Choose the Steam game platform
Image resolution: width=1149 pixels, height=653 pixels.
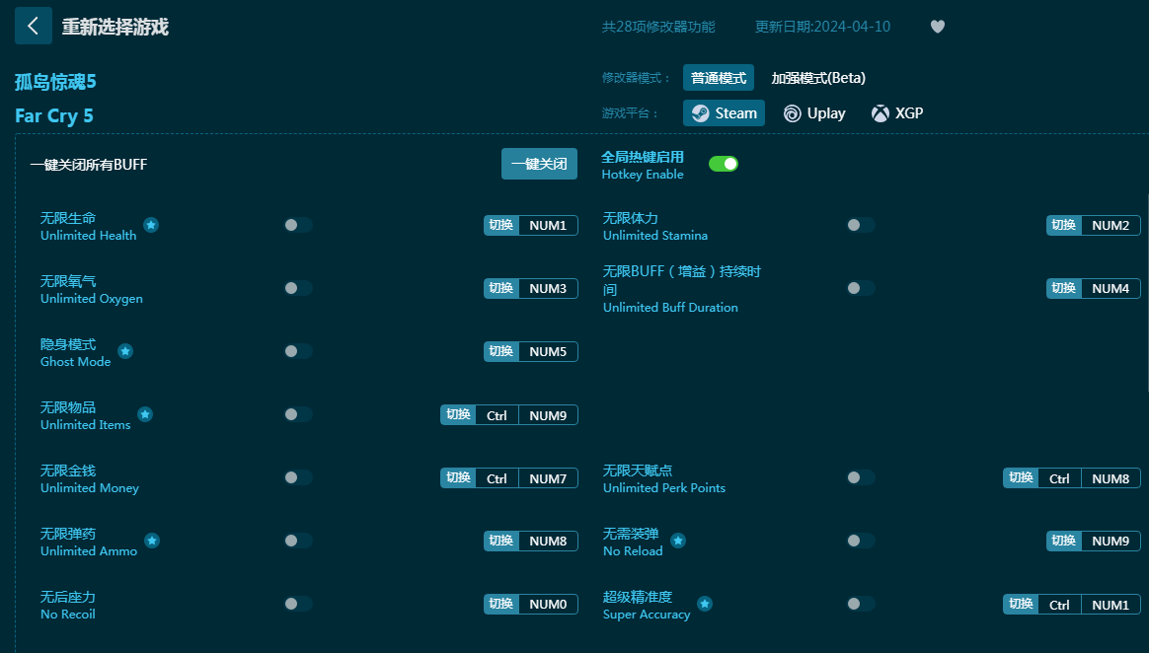724,113
